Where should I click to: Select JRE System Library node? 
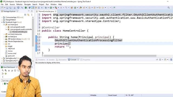point(18,39)
